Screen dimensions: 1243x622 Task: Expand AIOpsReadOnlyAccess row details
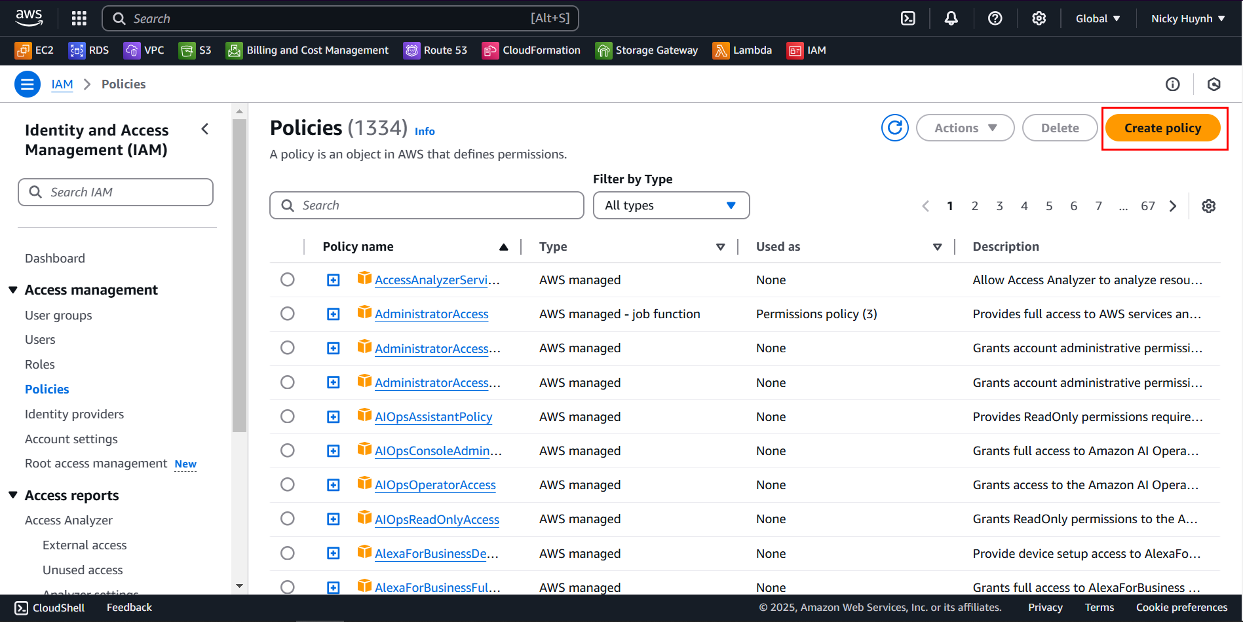(x=334, y=519)
